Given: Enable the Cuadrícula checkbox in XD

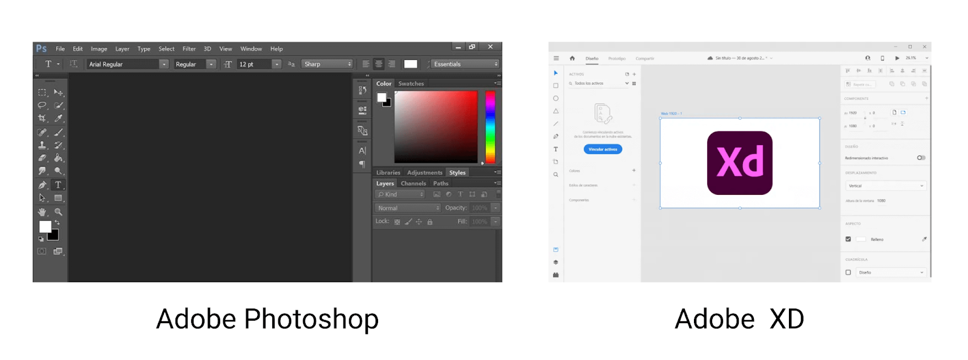Looking at the screenshot, I should tap(848, 272).
